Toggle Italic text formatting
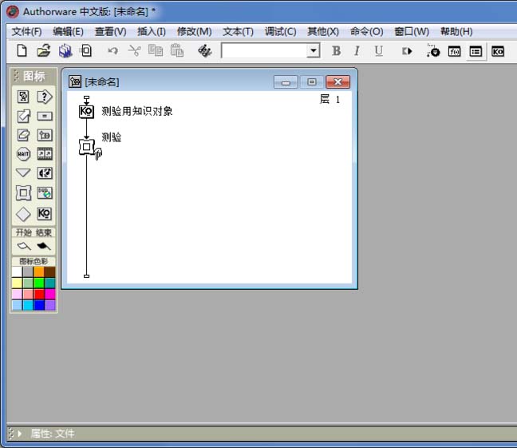Image resolution: width=517 pixels, height=448 pixels. point(357,51)
